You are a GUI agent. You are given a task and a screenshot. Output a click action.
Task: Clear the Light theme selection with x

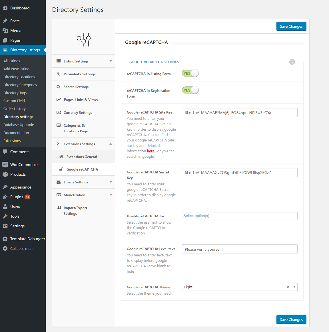point(288,287)
